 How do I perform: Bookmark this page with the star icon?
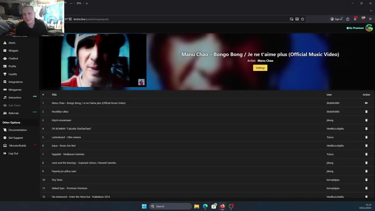click(303, 19)
